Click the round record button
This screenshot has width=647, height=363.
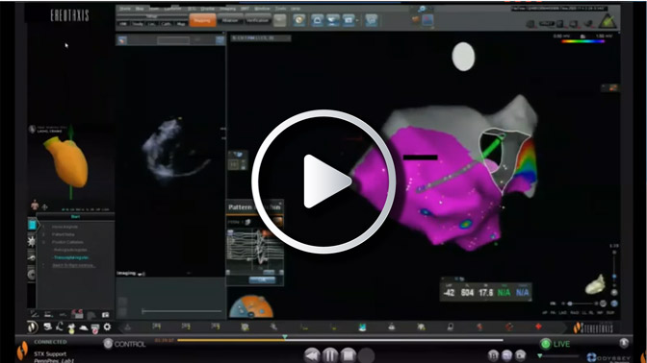click(366, 355)
